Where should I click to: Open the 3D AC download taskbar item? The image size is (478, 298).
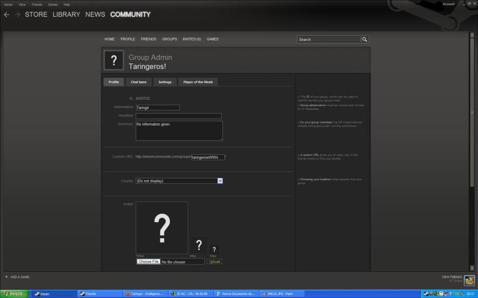tap(191, 294)
